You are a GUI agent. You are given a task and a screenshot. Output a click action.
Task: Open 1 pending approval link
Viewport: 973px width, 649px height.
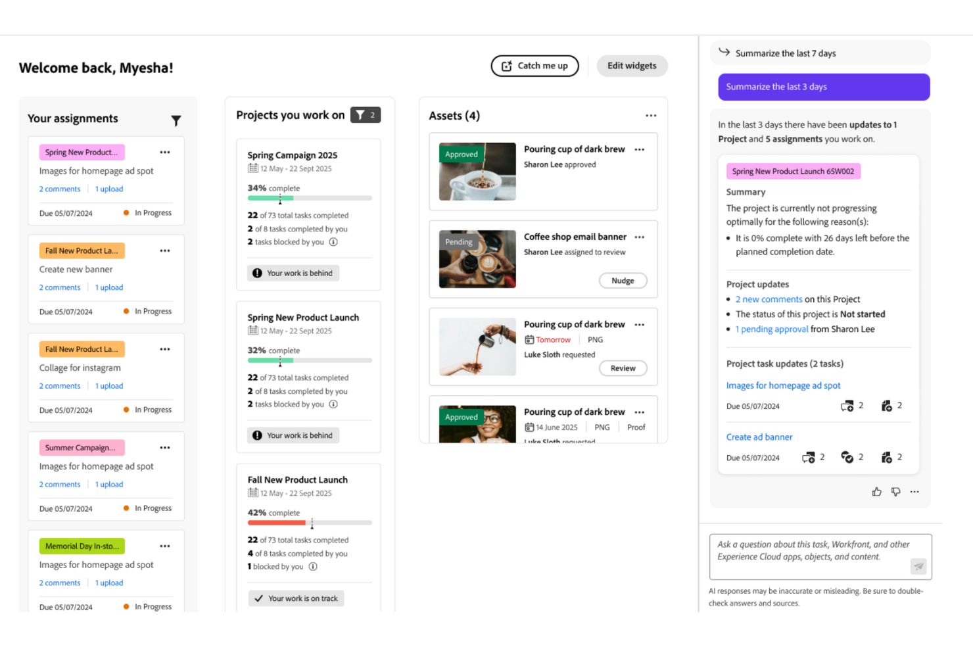pyautogui.click(x=772, y=329)
